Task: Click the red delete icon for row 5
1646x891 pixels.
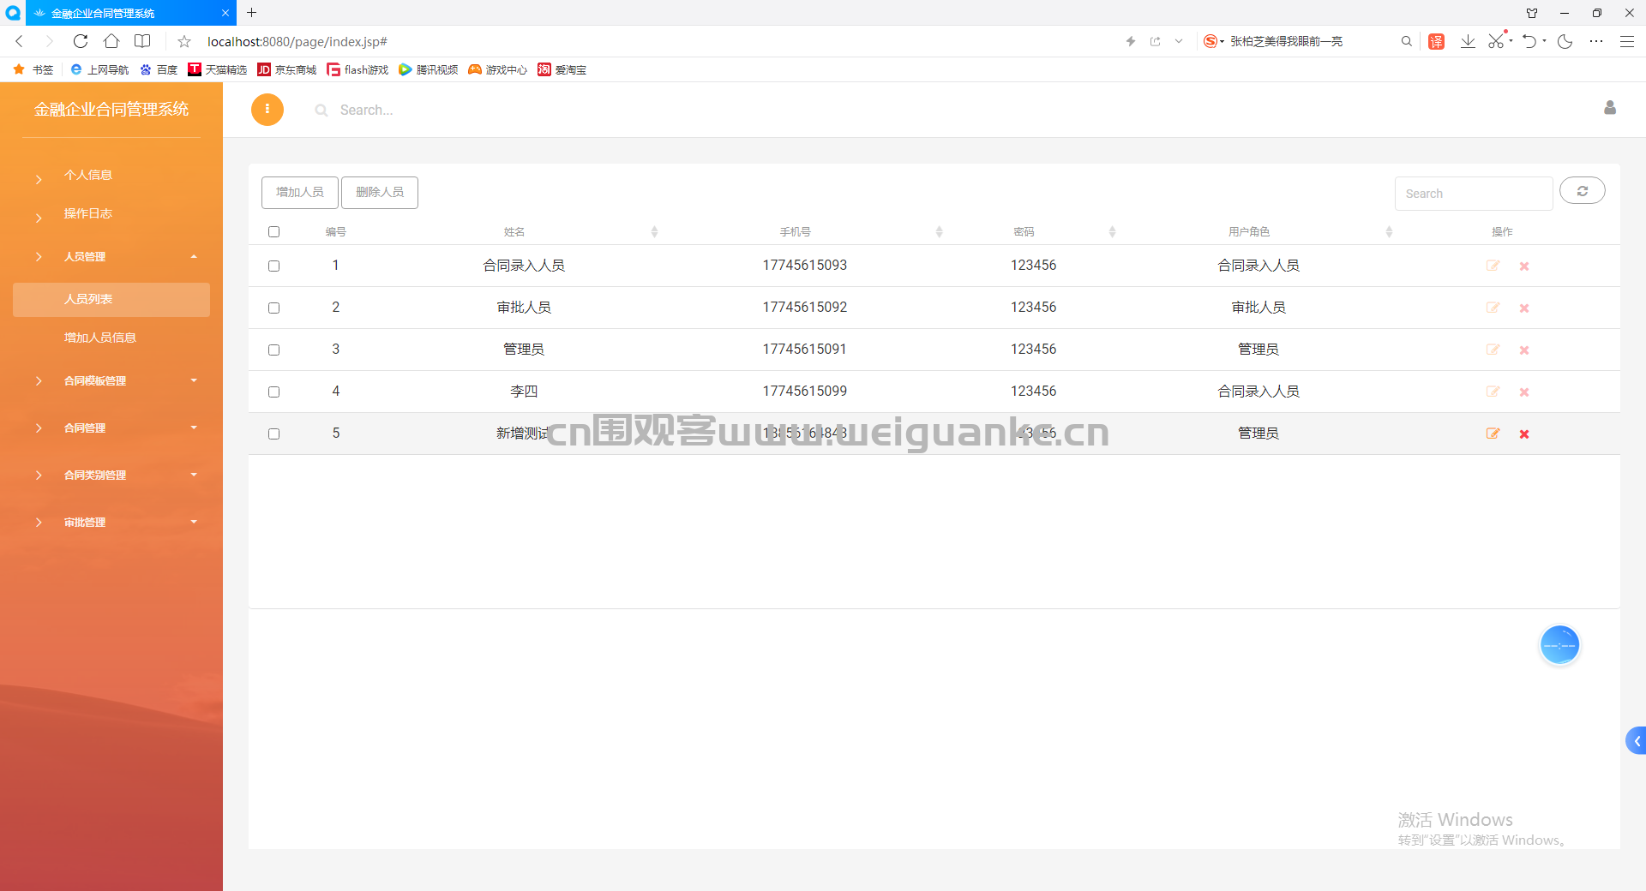Action: pos(1524,434)
